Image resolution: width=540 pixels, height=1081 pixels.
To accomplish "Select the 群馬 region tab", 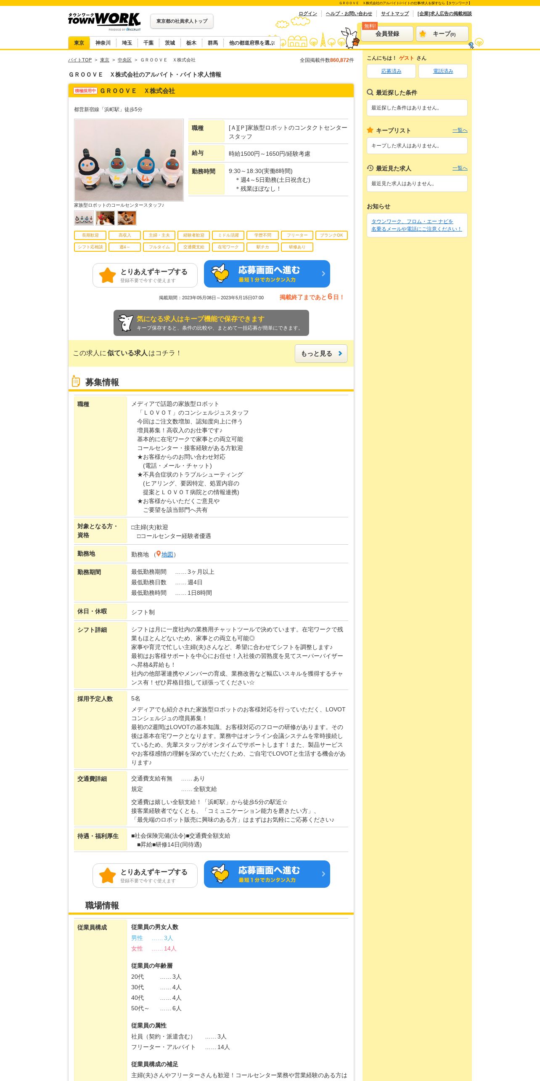I will tap(213, 43).
